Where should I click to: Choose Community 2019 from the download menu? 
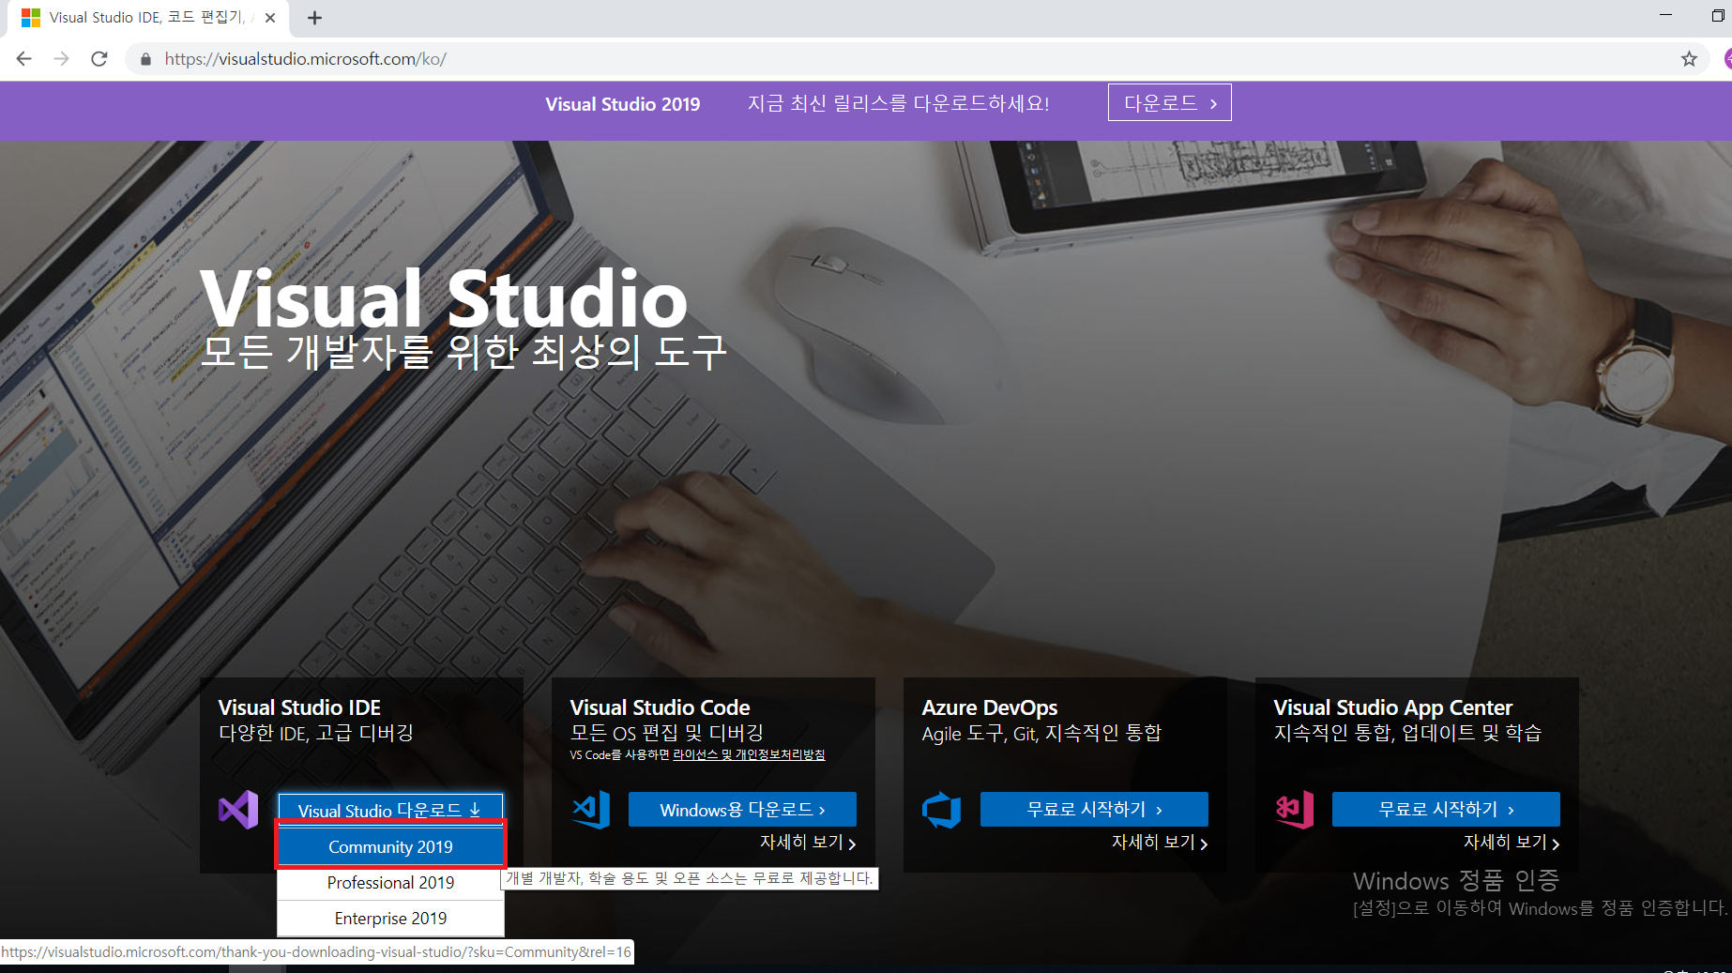click(x=390, y=846)
